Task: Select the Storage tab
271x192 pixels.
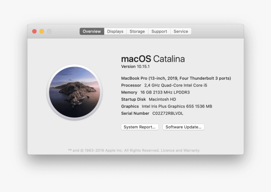Action: point(137,31)
